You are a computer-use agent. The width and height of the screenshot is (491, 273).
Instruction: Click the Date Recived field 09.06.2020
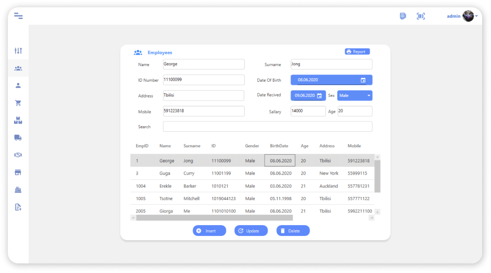(x=308, y=95)
